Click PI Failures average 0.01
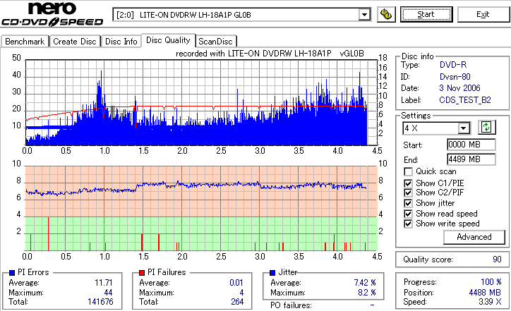 236,283
